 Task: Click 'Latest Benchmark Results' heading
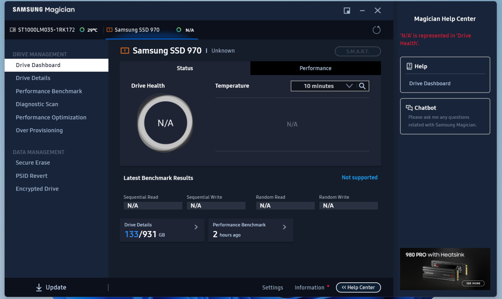158,178
